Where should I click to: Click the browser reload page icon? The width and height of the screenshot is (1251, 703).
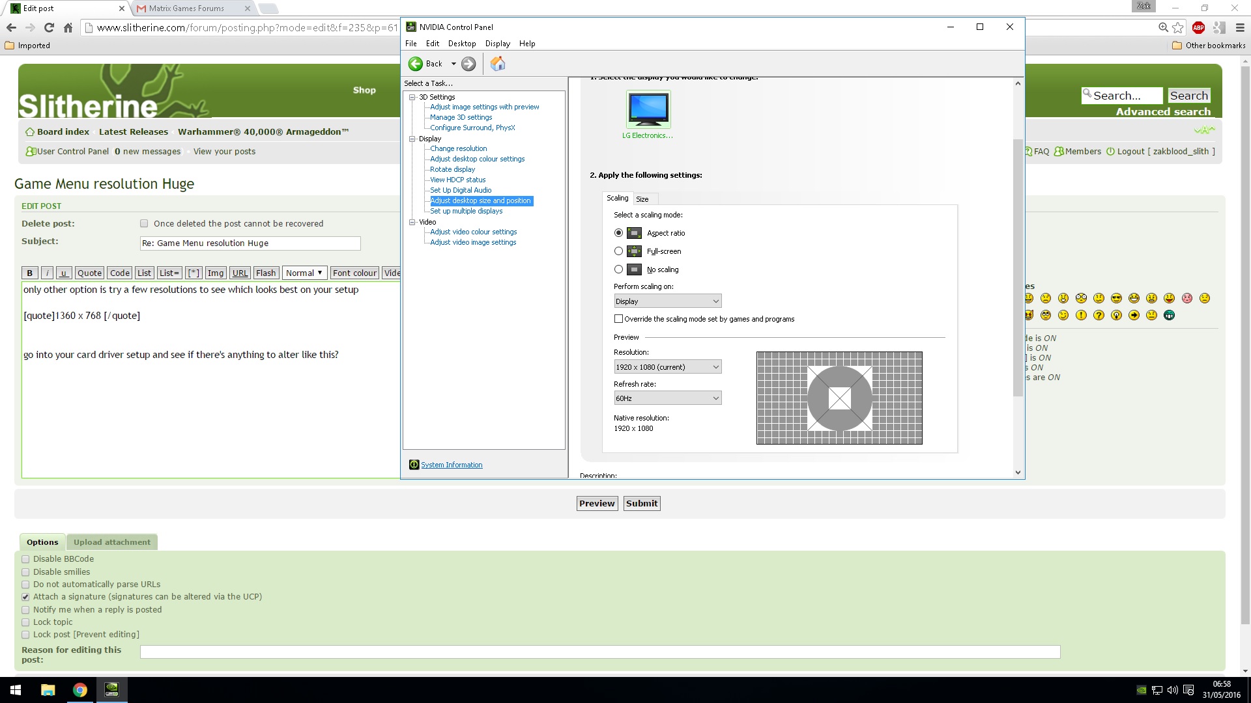tap(49, 27)
